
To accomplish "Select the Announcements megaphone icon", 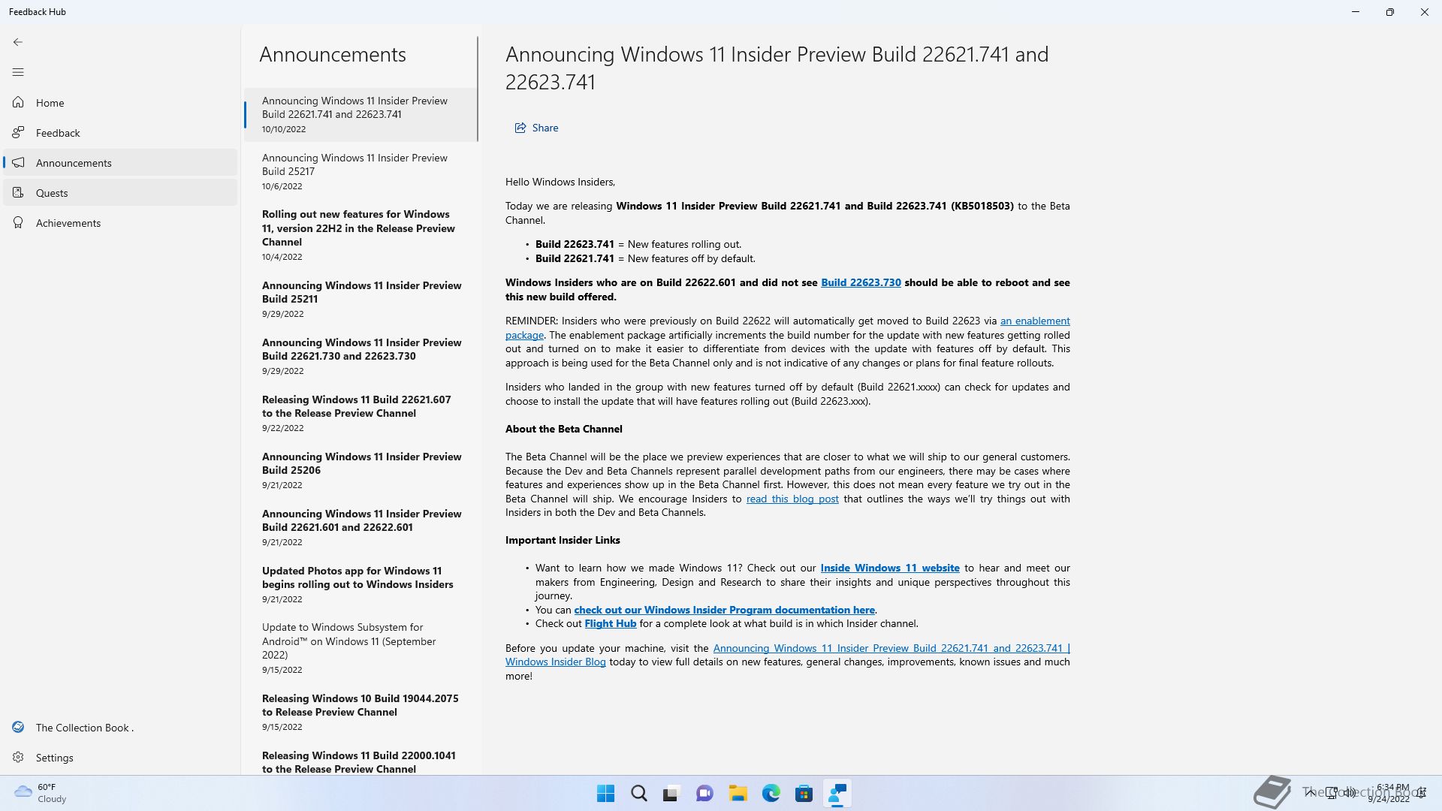I will point(18,162).
